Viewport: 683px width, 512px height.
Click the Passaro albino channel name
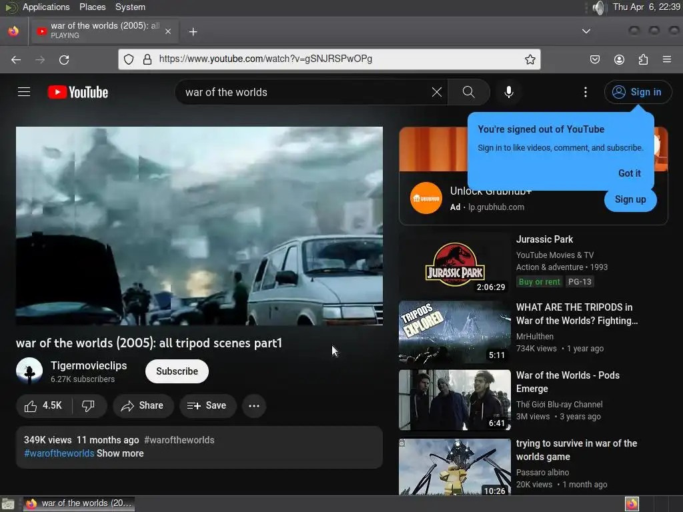pos(543,473)
